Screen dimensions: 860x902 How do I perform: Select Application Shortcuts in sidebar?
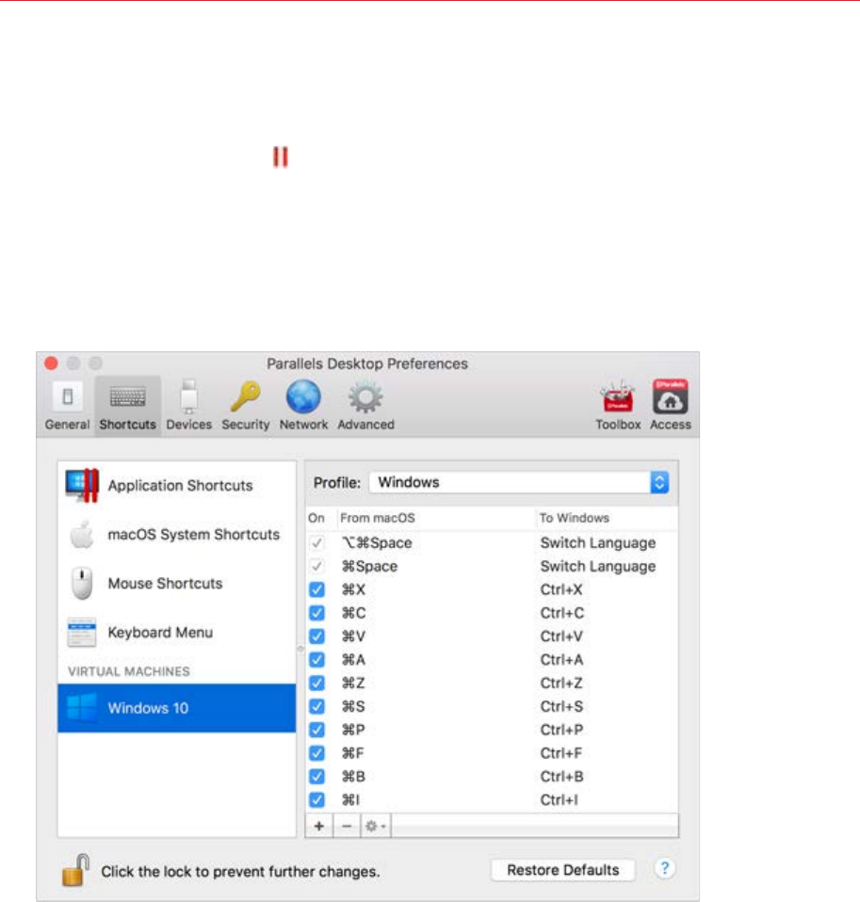pyautogui.click(x=177, y=486)
